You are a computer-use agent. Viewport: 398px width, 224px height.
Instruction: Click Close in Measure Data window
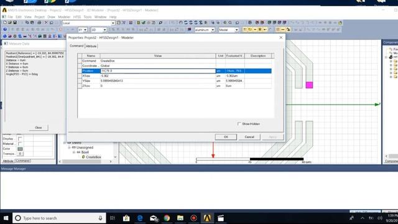pyautogui.click(x=39, y=128)
